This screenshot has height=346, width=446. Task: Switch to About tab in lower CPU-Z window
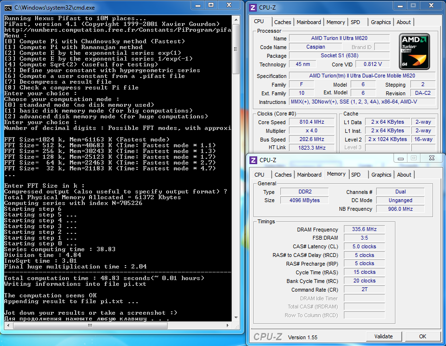tap(404, 175)
